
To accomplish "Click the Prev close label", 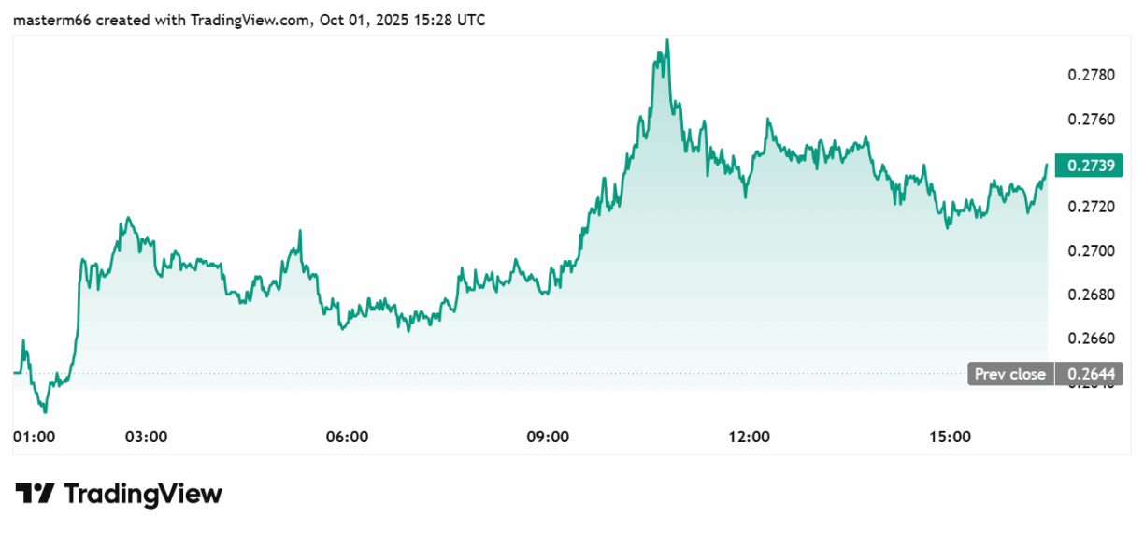I will point(1010,374).
